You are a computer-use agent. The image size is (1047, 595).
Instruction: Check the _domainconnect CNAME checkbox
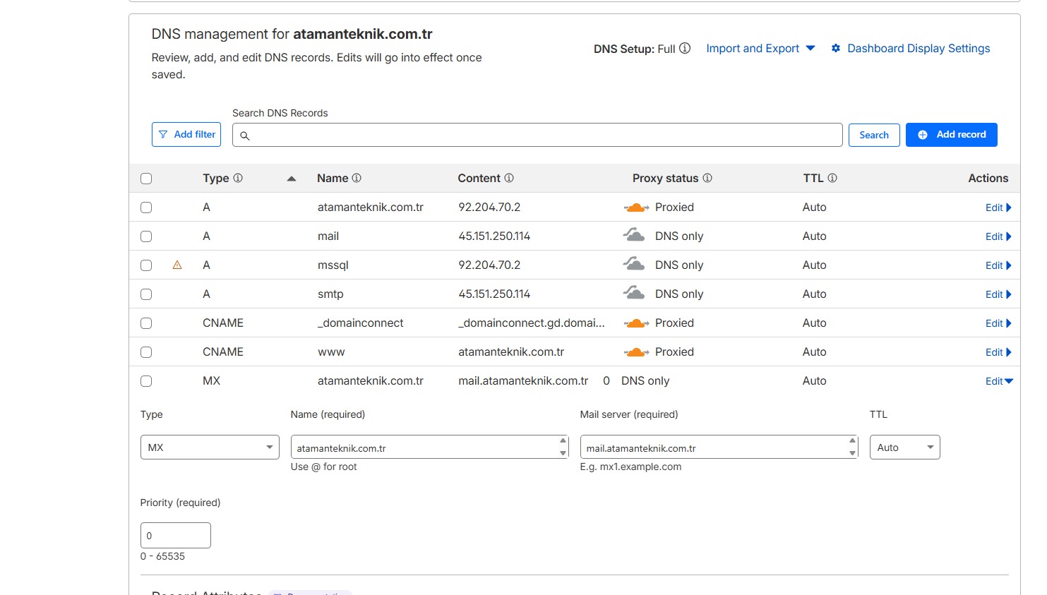click(x=146, y=323)
